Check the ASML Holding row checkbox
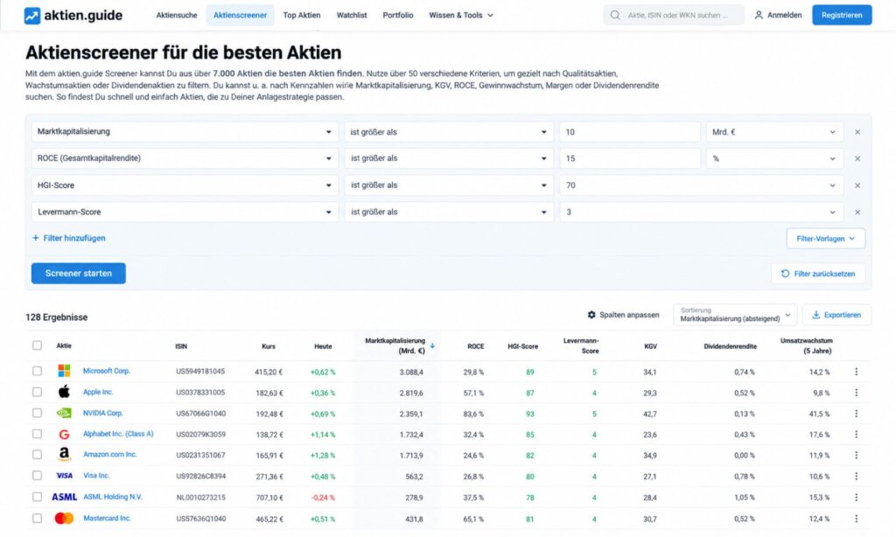This screenshot has width=896, height=537. pos(37,497)
